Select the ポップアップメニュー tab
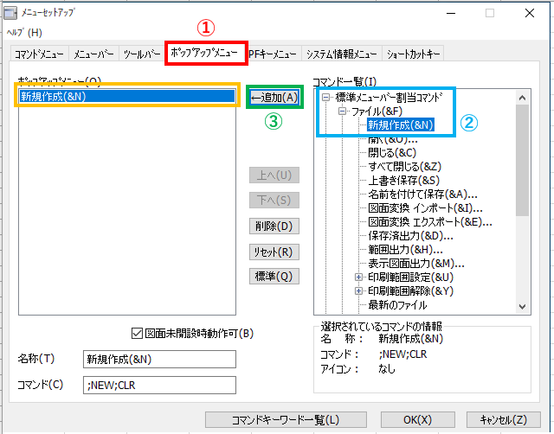The width and height of the screenshot is (554, 434). [204, 53]
